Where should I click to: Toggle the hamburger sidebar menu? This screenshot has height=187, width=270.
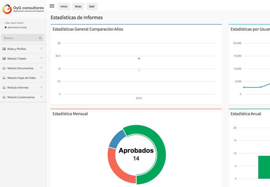(52, 6)
